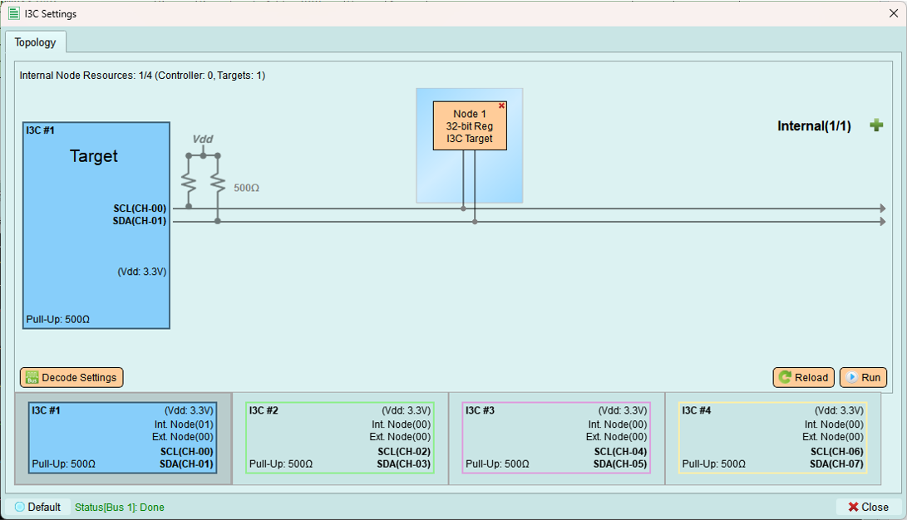Click the Internal Node Resources text
This screenshot has height=520, width=907.
tap(142, 75)
